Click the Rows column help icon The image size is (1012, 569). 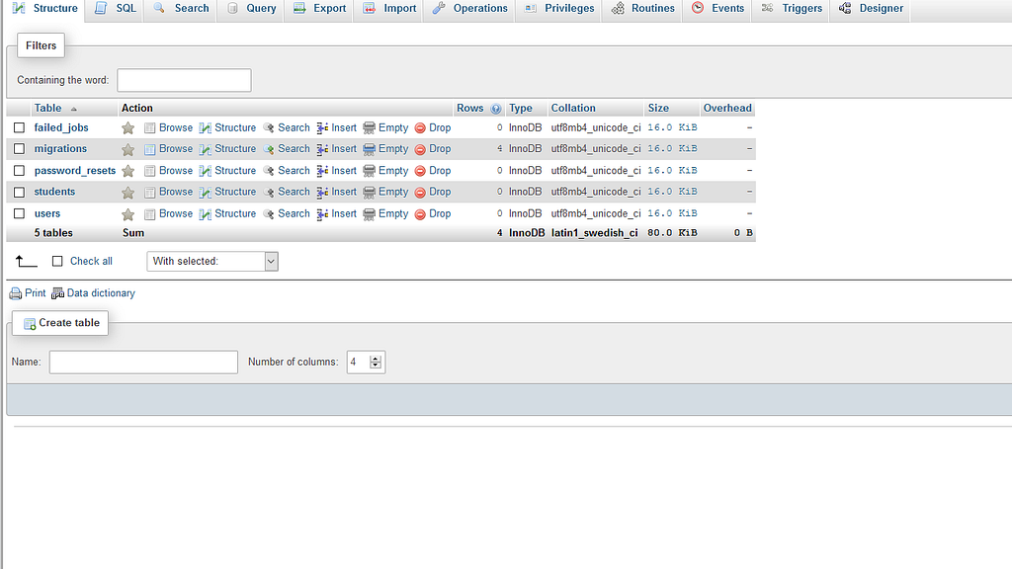pos(496,109)
